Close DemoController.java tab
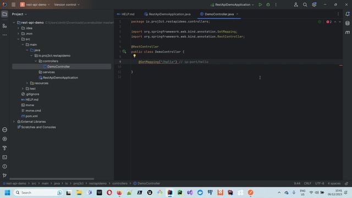Screen dimensions: 352x198 coord(237,14)
